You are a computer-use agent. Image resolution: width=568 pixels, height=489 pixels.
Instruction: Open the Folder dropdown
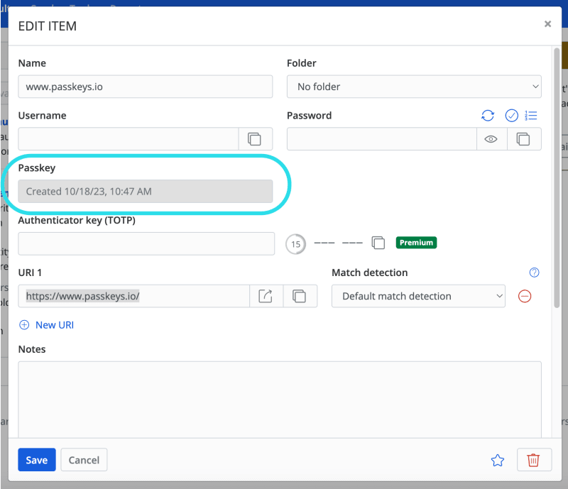click(x=414, y=86)
